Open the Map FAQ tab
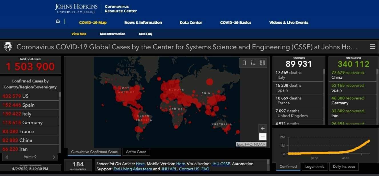 [146, 34]
